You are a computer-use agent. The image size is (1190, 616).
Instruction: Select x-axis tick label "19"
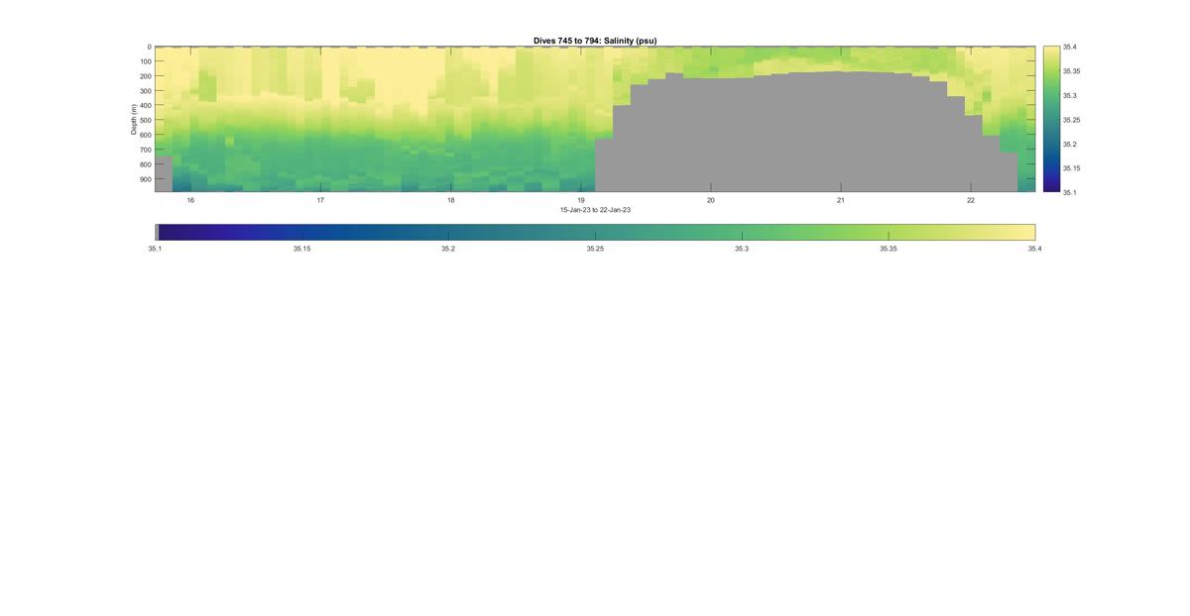click(580, 200)
